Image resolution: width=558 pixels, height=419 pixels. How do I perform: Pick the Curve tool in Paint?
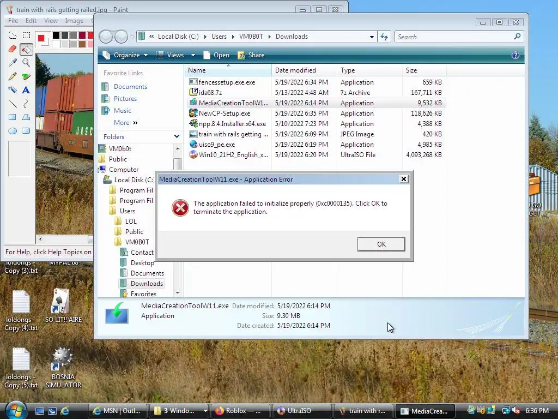tap(26, 104)
